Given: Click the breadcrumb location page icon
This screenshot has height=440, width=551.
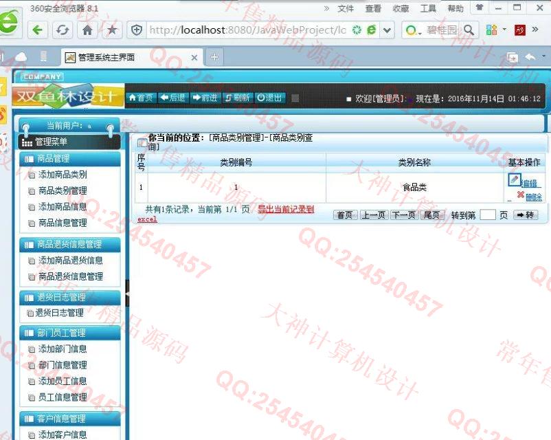Looking at the screenshot, I should click(142, 142).
